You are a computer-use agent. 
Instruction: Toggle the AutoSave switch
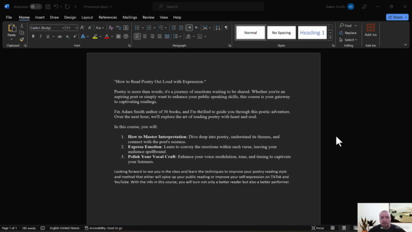[x=36, y=6]
